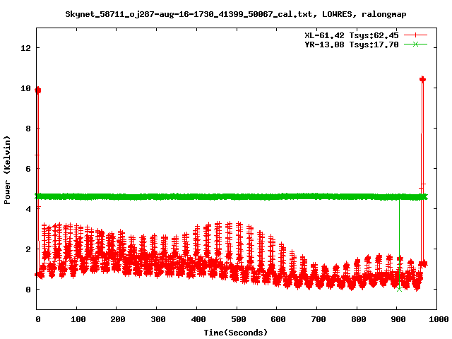
Task: Click the x-axis tick label 600
Action: point(278,319)
